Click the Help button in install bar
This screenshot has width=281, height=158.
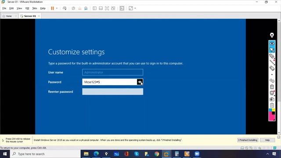click(267, 140)
